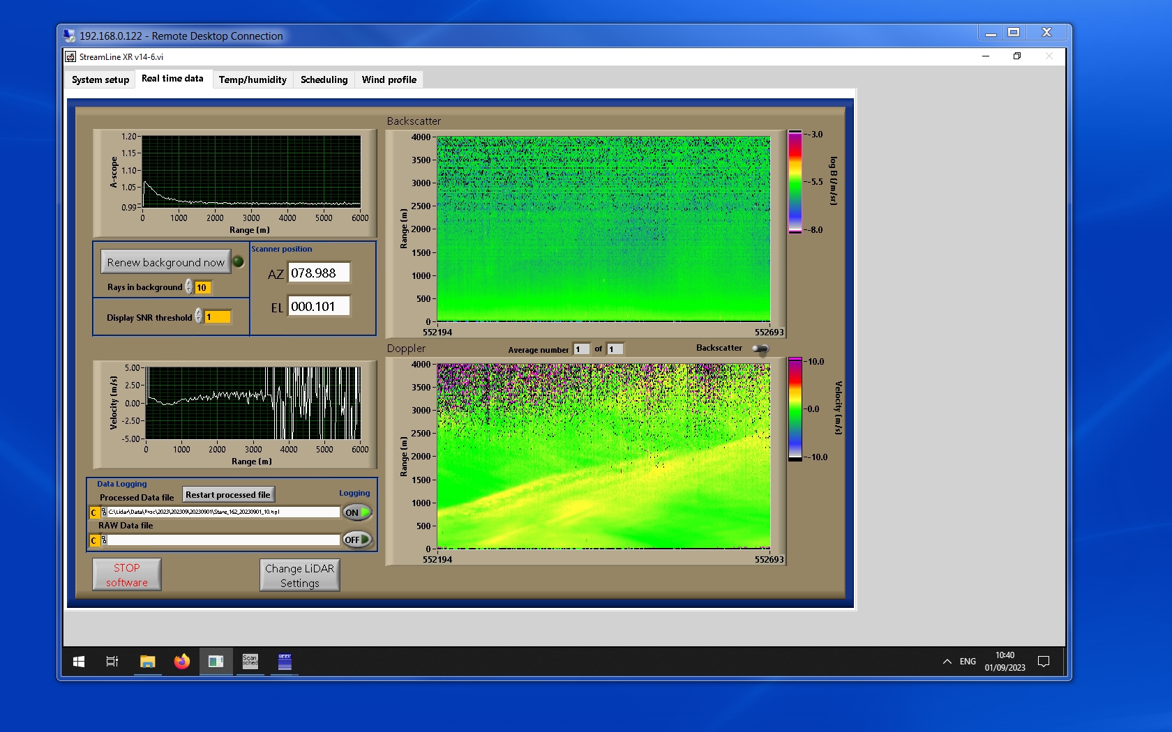Show hidden system tray icons
This screenshot has width=1172, height=732.
pos(947,662)
